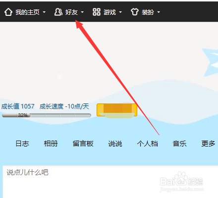The width and height of the screenshot is (218, 198).
Task: Click the home icon beside 我的主页
Action: 8,12
